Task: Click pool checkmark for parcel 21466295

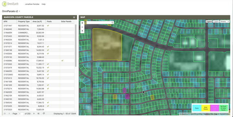Action: [x=48, y=71]
